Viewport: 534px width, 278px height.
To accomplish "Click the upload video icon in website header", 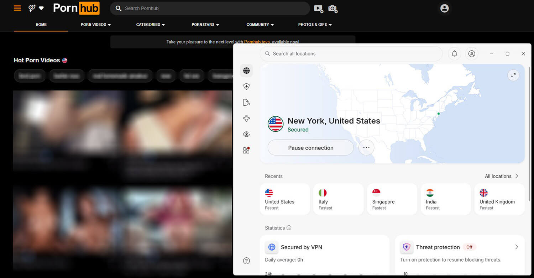I will (318, 9).
